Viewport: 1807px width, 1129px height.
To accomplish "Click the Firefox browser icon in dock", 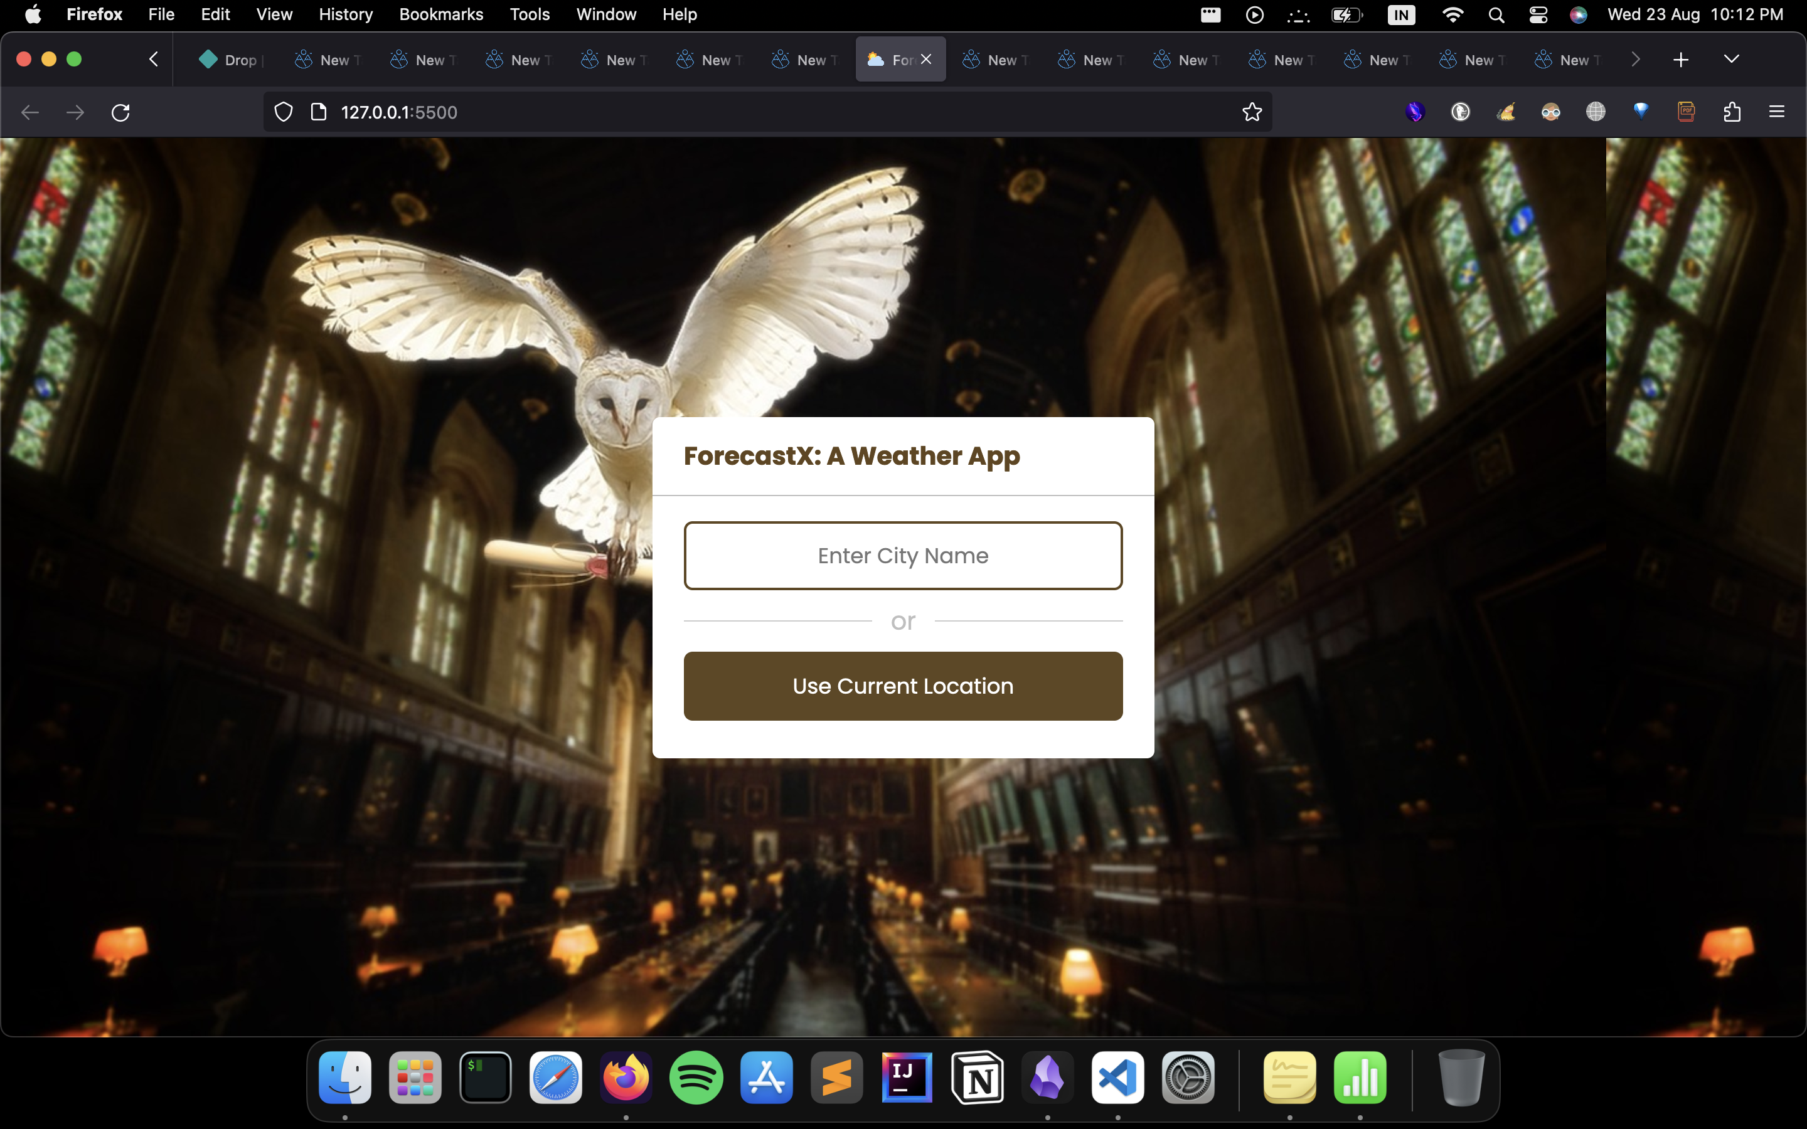I will [626, 1077].
